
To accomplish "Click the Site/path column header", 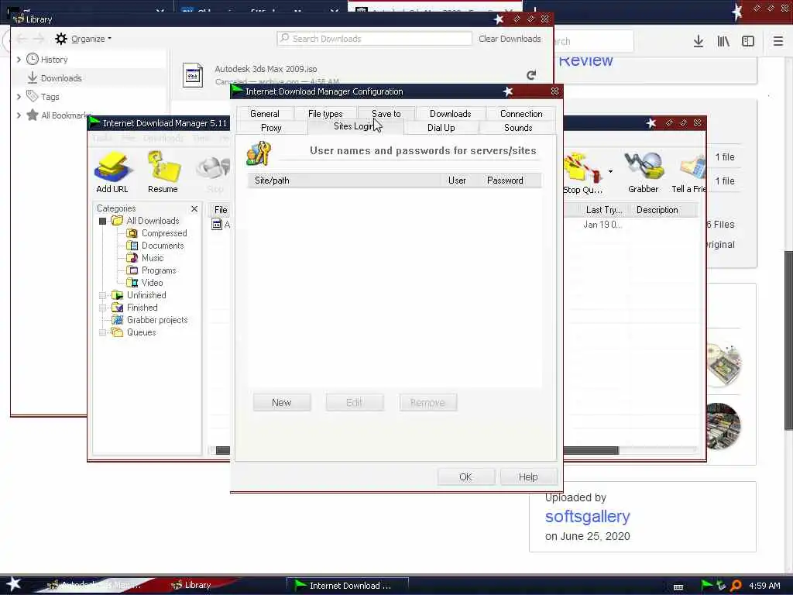I will pos(344,181).
